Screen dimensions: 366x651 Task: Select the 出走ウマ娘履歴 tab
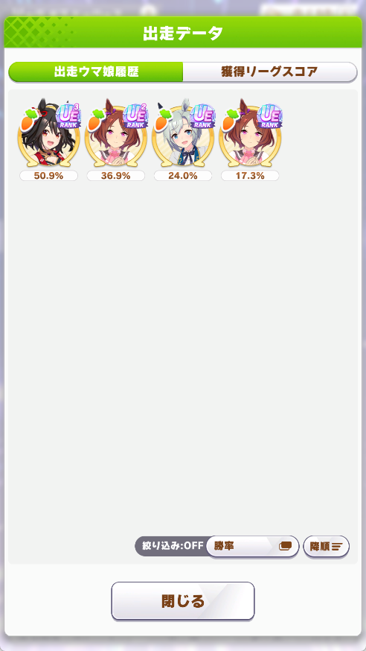(96, 72)
